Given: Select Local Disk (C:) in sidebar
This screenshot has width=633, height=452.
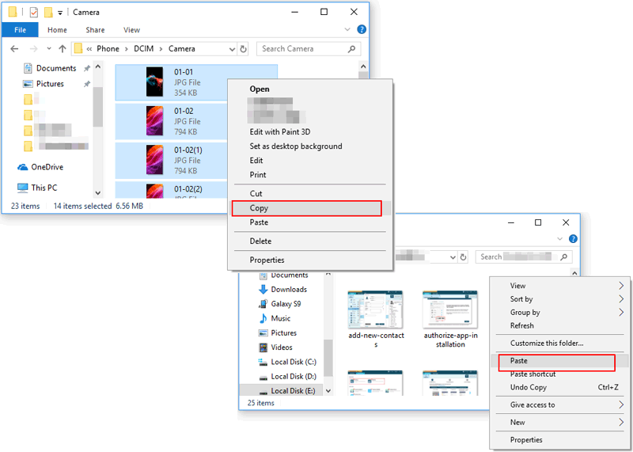Looking at the screenshot, I should click(287, 362).
